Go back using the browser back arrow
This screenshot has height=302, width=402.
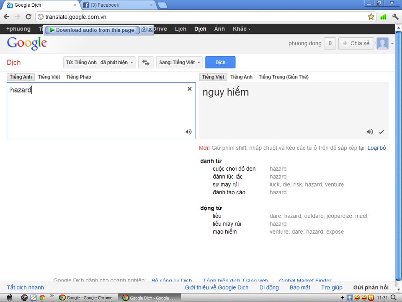[x=7, y=17]
